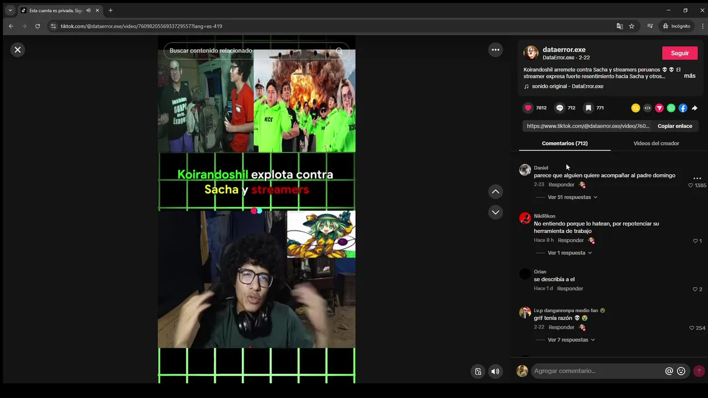708x398 pixels.
Task: Bookmark this page star icon
Action: pos(632,26)
